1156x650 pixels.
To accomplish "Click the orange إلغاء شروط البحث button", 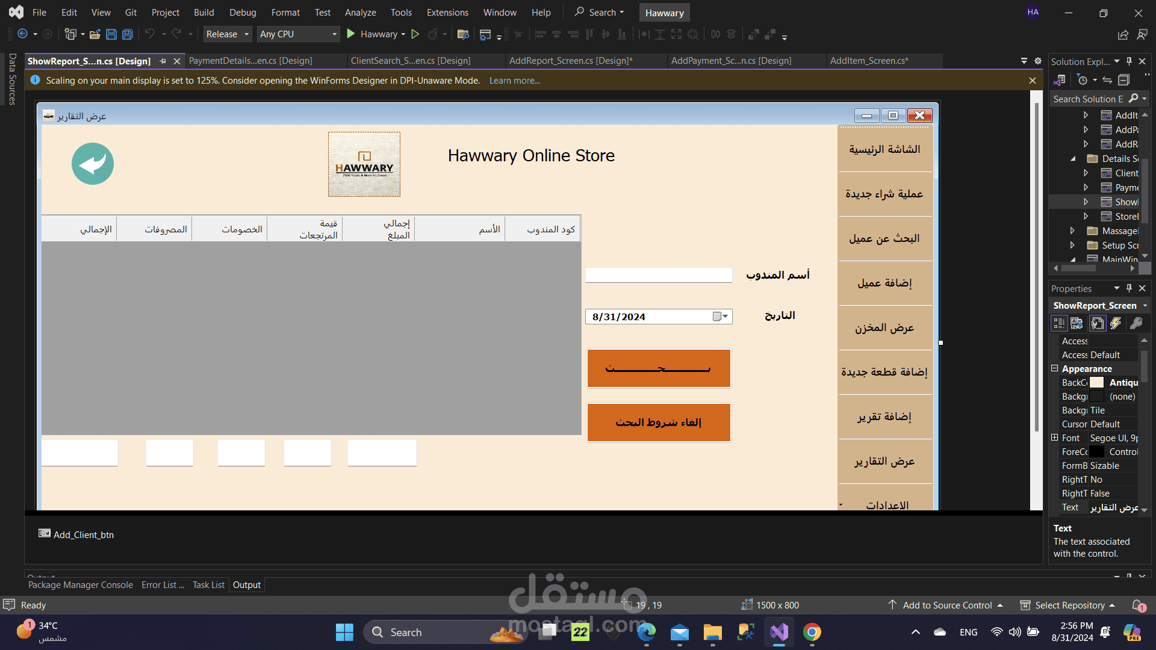I will click(659, 422).
